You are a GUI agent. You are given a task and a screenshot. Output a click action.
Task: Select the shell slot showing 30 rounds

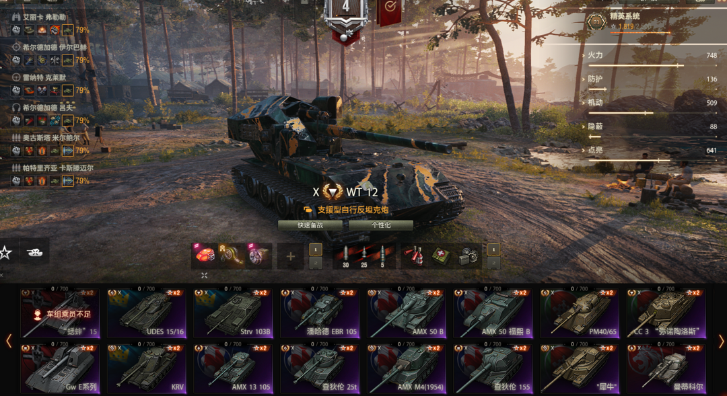pos(345,256)
